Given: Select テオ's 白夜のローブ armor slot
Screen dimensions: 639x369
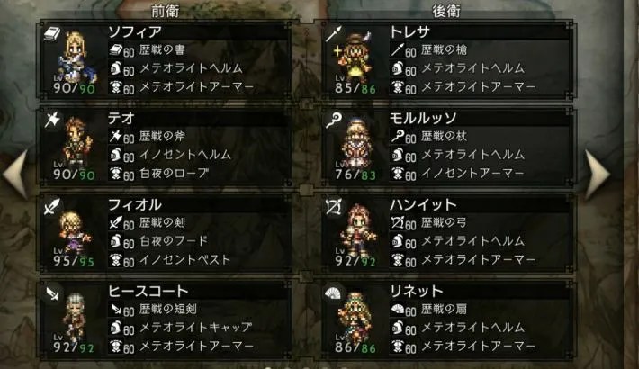Looking at the screenshot, I should tap(199, 174).
